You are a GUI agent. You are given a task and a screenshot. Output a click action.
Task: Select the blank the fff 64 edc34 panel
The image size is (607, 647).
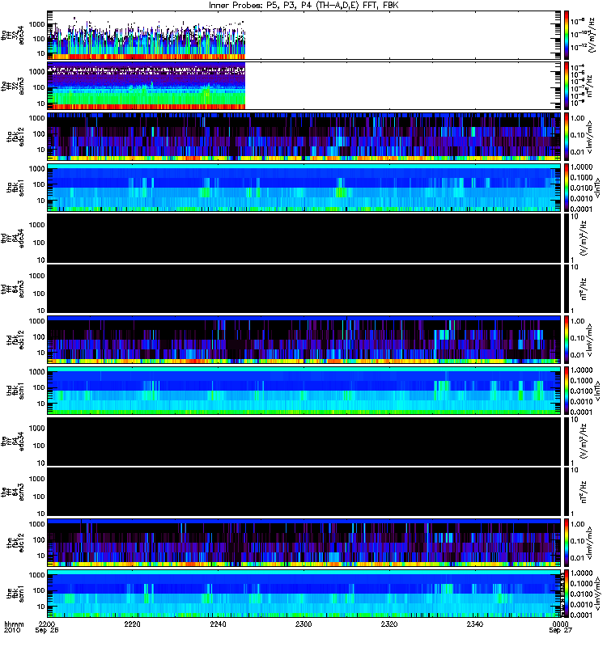click(x=304, y=441)
